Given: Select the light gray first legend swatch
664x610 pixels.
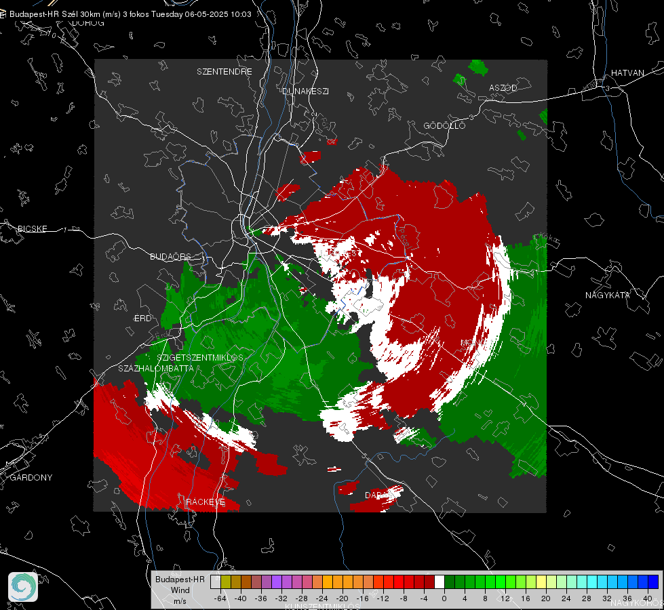Looking at the screenshot, I should click(215, 582).
